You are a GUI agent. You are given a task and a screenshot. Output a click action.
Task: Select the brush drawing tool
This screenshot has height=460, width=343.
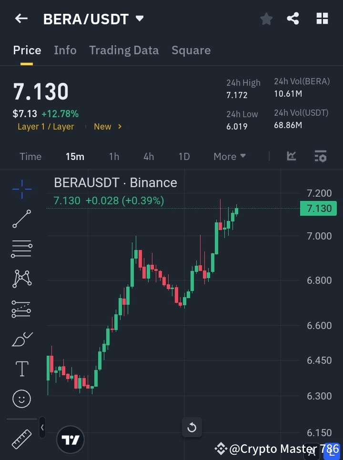(22, 340)
